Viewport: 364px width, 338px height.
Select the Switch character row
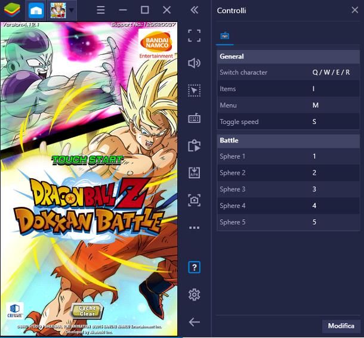pos(288,72)
